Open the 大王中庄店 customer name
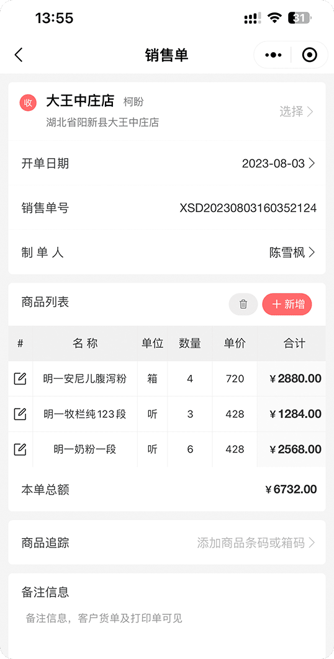The image size is (334, 659). click(x=80, y=101)
